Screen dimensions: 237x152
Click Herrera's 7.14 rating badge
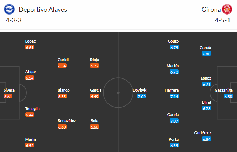pyautogui.click(x=174, y=96)
